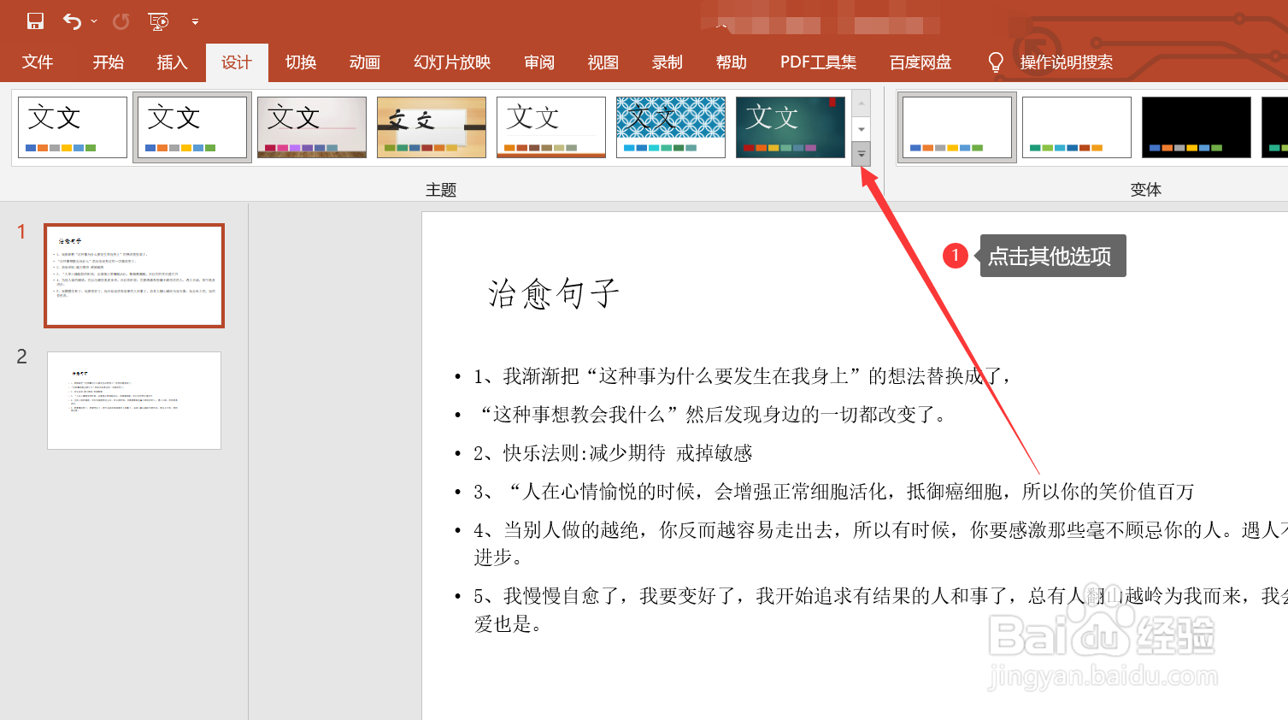This screenshot has width=1288, height=720.
Task: Select the white theme with orange bottom bar
Action: [x=551, y=127]
